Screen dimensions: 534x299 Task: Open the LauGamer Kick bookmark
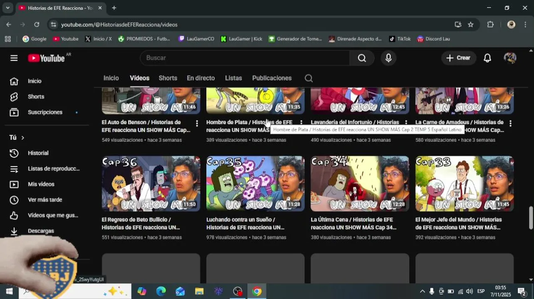(x=241, y=39)
